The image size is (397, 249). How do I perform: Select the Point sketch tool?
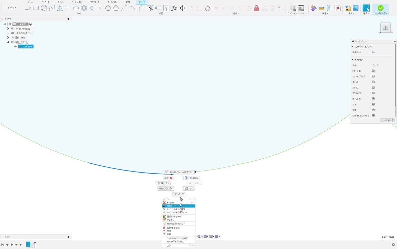click(100, 8)
